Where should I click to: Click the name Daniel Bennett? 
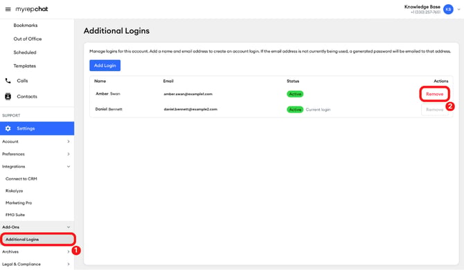click(x=109, y=109)
